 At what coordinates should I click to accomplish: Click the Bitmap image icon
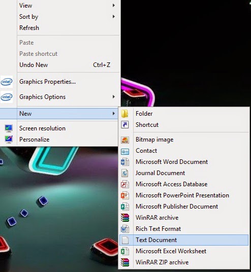pos(125,140)
